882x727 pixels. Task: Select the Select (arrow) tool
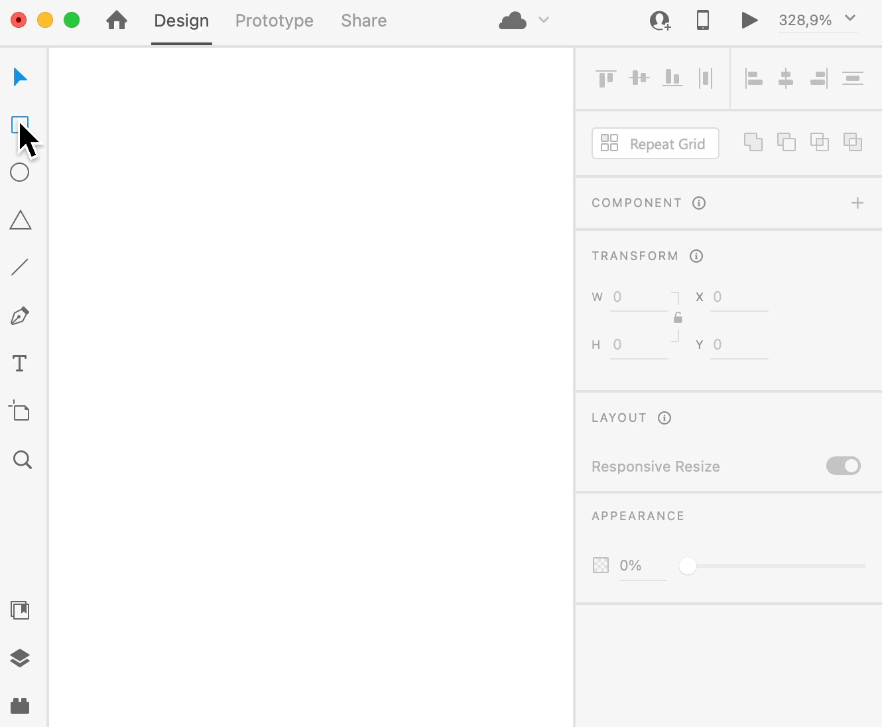click(20, 77)
